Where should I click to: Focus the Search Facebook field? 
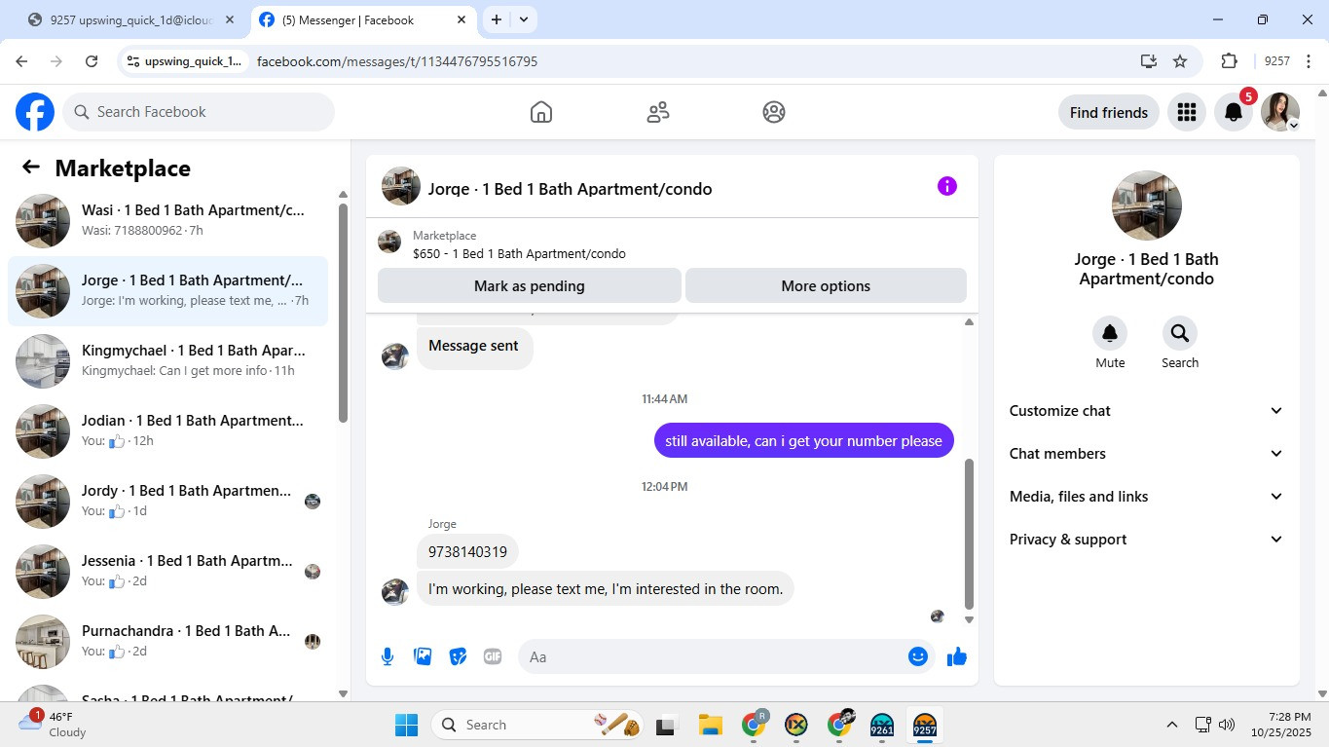coord(199,112)
